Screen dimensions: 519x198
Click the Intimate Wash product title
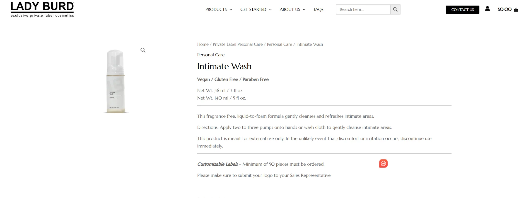point(224,66)
